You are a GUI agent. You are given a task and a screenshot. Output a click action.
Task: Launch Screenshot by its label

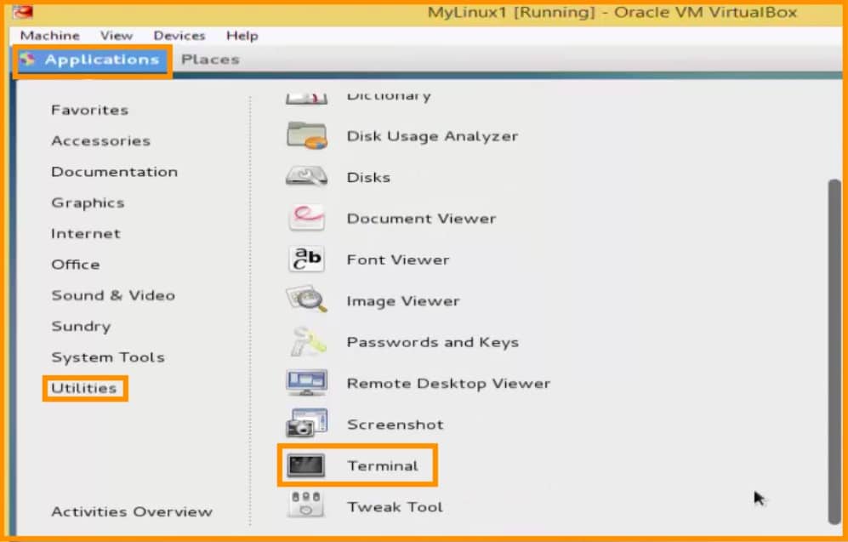[395, 425]
